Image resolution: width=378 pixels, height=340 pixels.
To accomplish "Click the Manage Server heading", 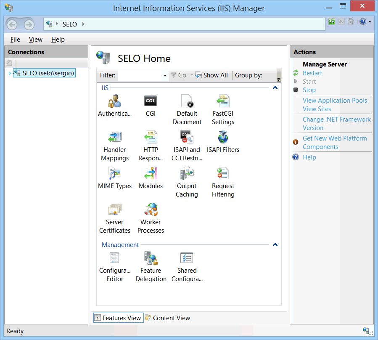I will click(325, 64).
